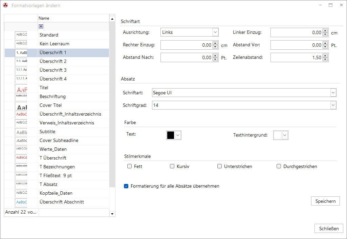Image resolution: width=347 pixels, height=239 pixels.
Task: Open the Text color dropdown arrow
Action: click(x=178, y=135)
